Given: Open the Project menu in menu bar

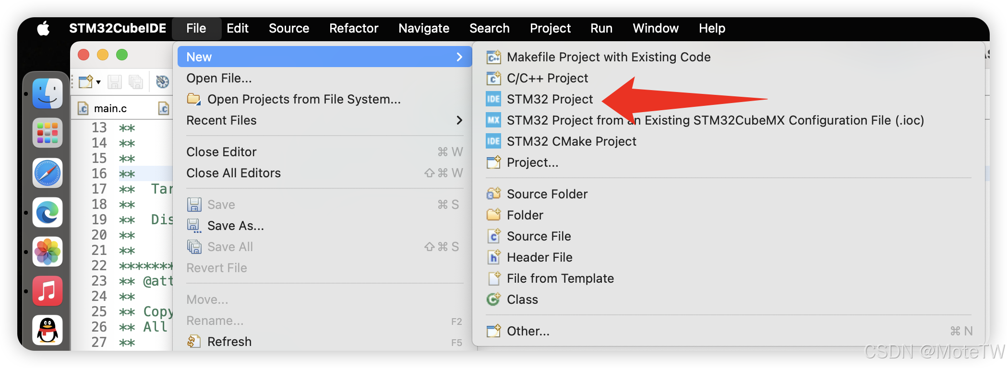Looking at the screenshot, I should [x=550, y=28].
